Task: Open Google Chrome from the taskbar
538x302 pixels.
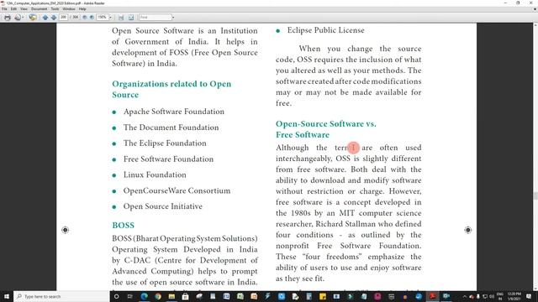Action: click(x=158, y=296)
